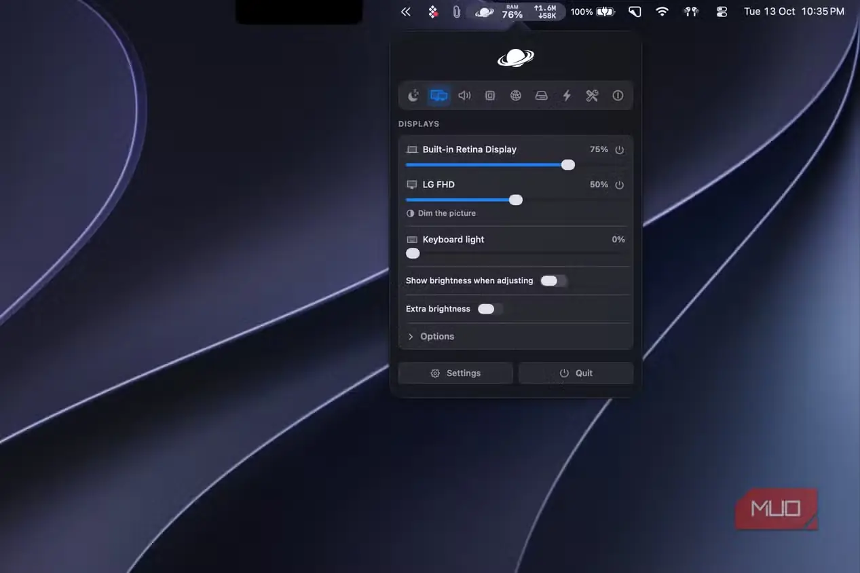Toggle Show brightness when adjusting
Screen dimensions: 860x573
[553, 281]
